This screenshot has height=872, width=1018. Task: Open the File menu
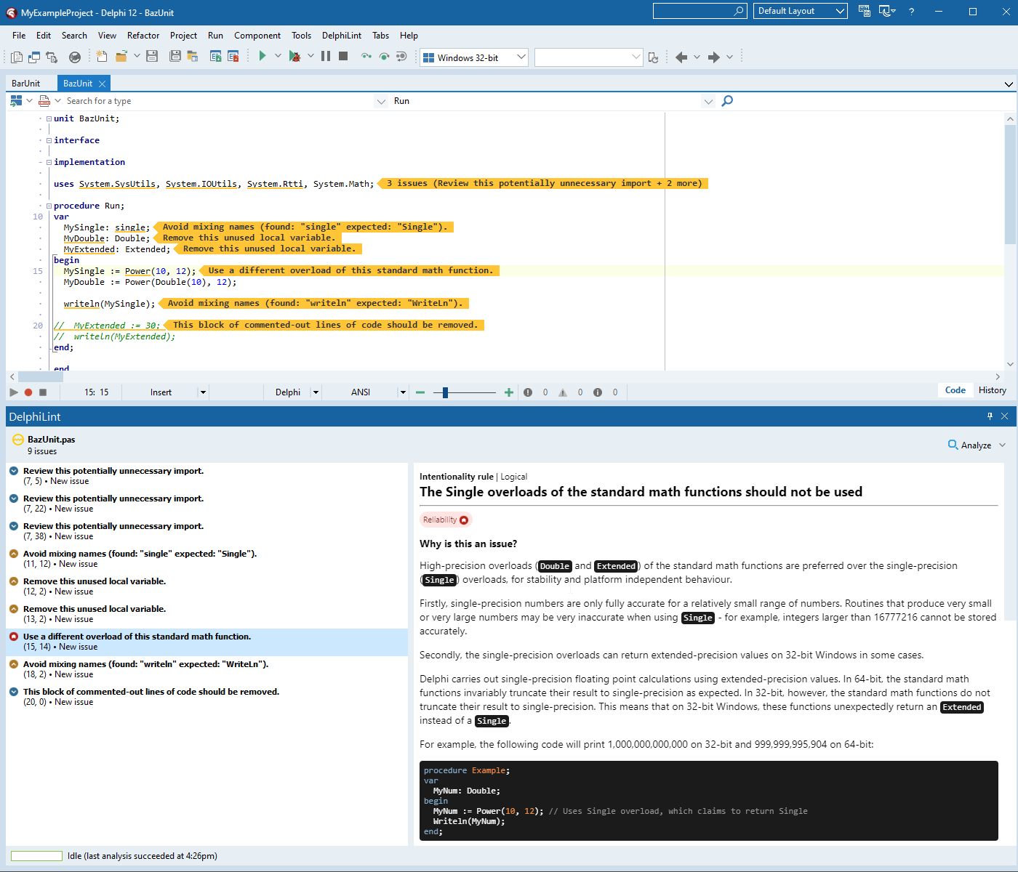pyautogui.click(x=19, y=36)
